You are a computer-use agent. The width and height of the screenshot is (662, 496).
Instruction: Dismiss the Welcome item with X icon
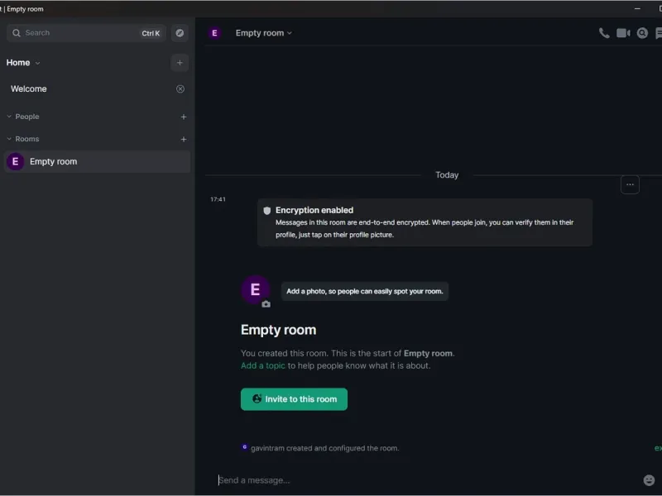point(180,89)
